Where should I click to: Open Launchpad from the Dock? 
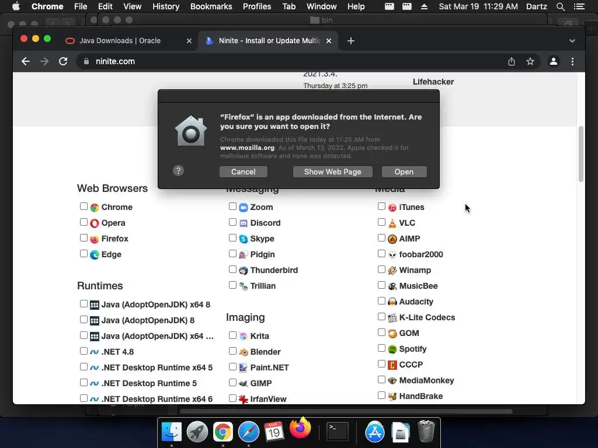pos(197,432)
